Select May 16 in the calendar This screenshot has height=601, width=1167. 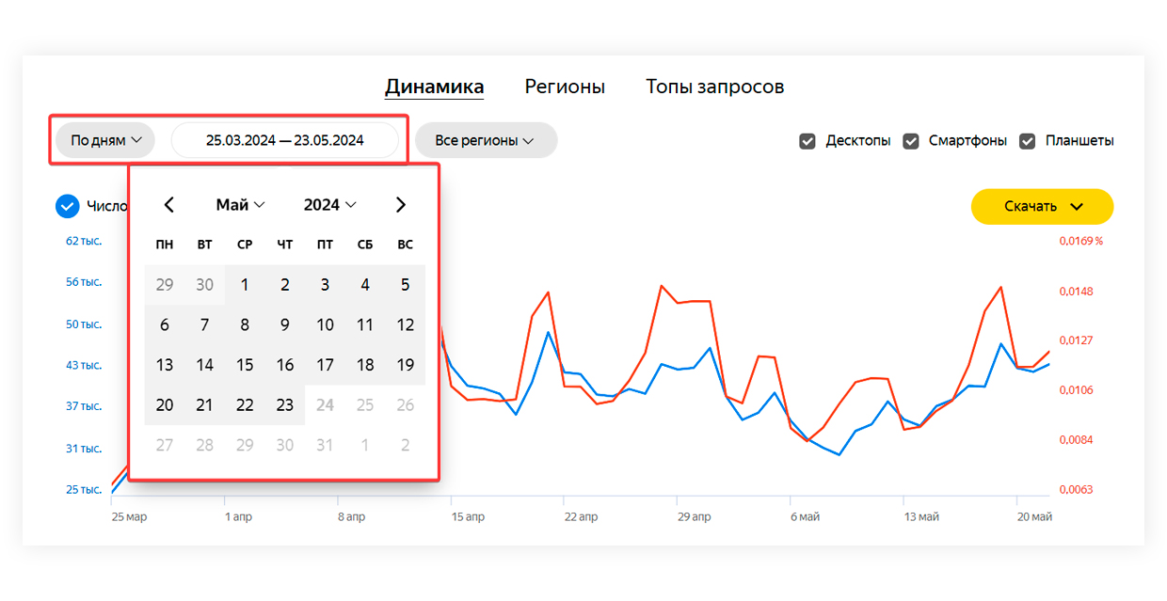[x=285, y=365]
